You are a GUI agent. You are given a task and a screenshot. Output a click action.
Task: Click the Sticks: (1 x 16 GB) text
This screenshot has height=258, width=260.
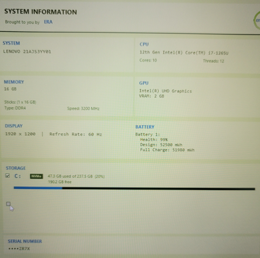pos(20,102)
